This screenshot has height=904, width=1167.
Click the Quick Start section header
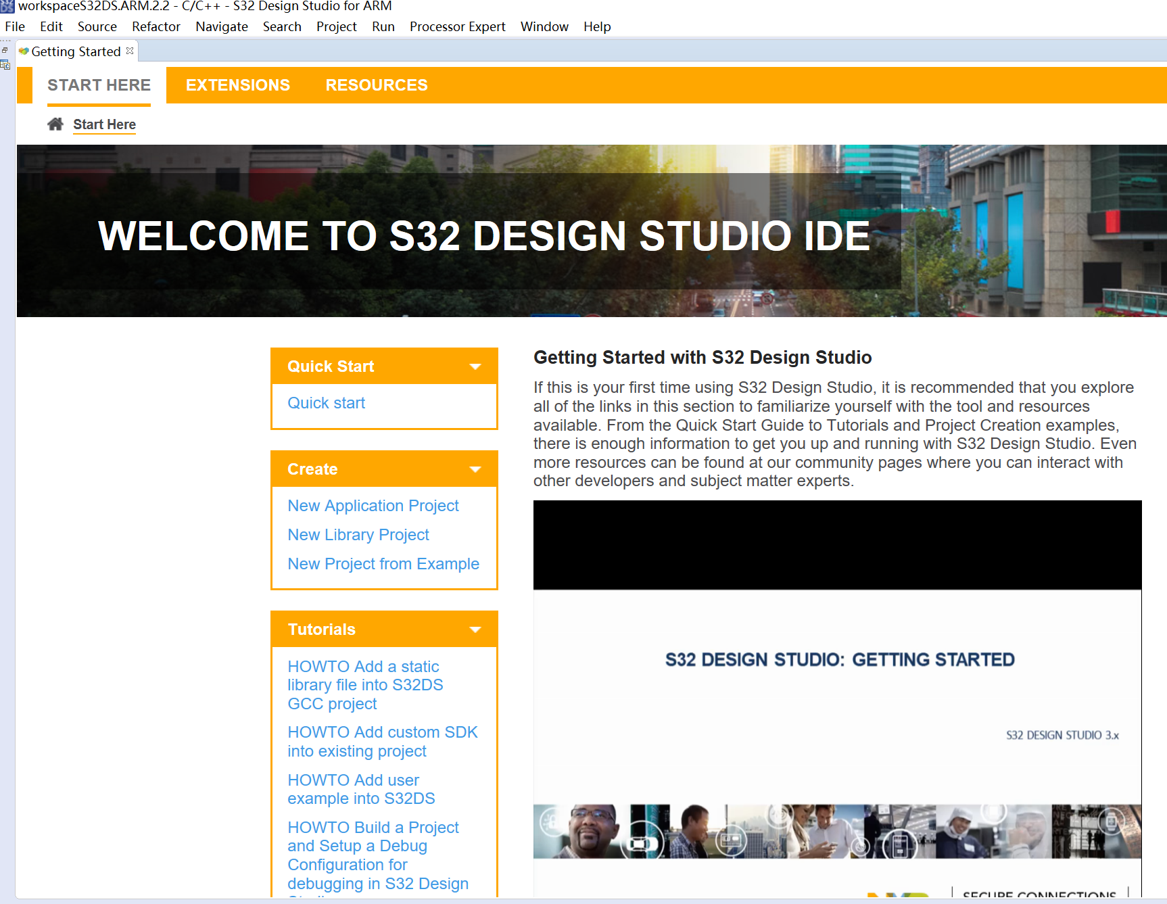[384, 366]
